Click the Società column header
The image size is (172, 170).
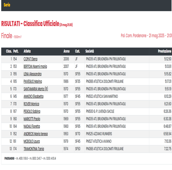tap(90, 51)
